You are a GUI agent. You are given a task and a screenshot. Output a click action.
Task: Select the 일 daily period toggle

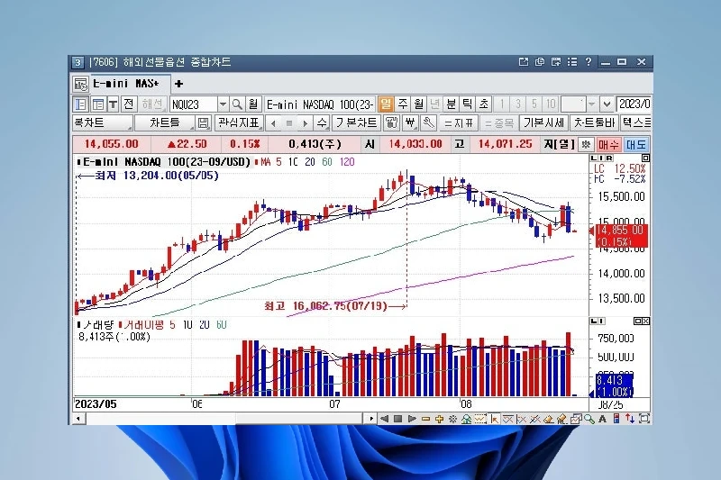386,104
